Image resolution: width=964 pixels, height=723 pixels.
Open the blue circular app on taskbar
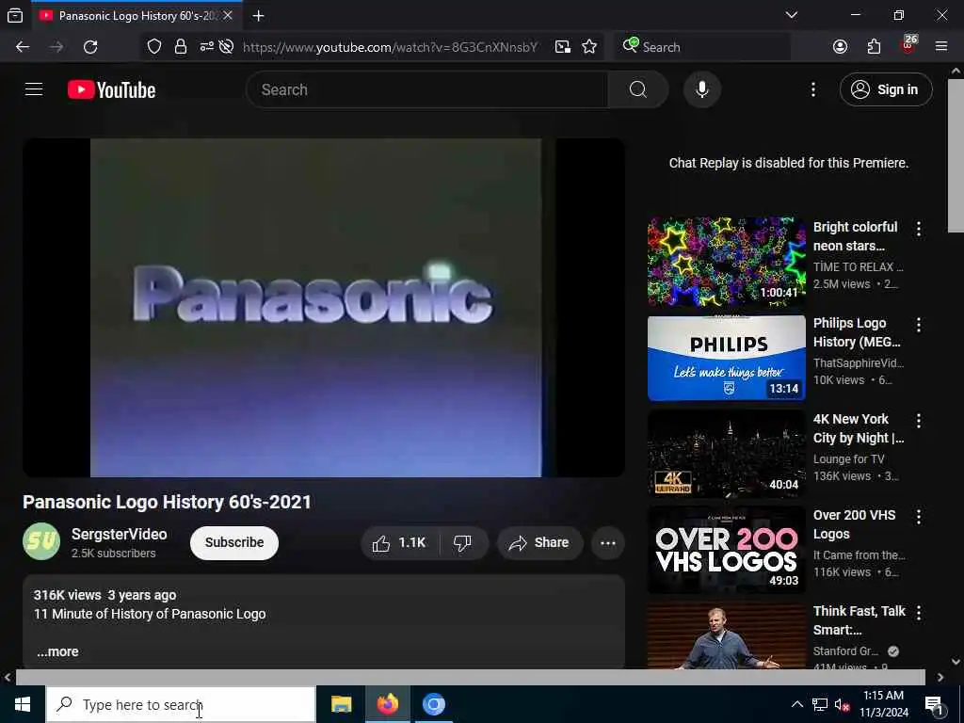click(x=433, y=704)
